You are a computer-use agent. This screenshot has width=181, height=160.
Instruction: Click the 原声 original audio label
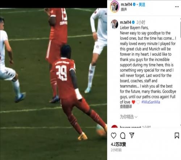click(x=124, y=9)
